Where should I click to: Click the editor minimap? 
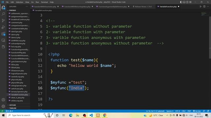[x=204, y=14]
